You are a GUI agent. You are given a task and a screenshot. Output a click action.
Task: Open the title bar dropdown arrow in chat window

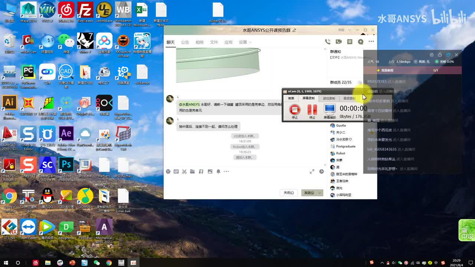(349, 30)
